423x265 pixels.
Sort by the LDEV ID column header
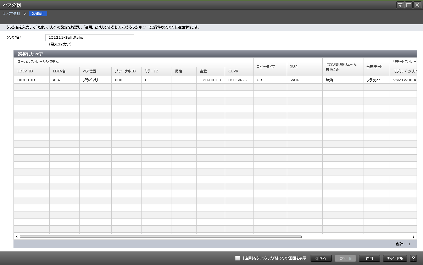pos(31,71)
